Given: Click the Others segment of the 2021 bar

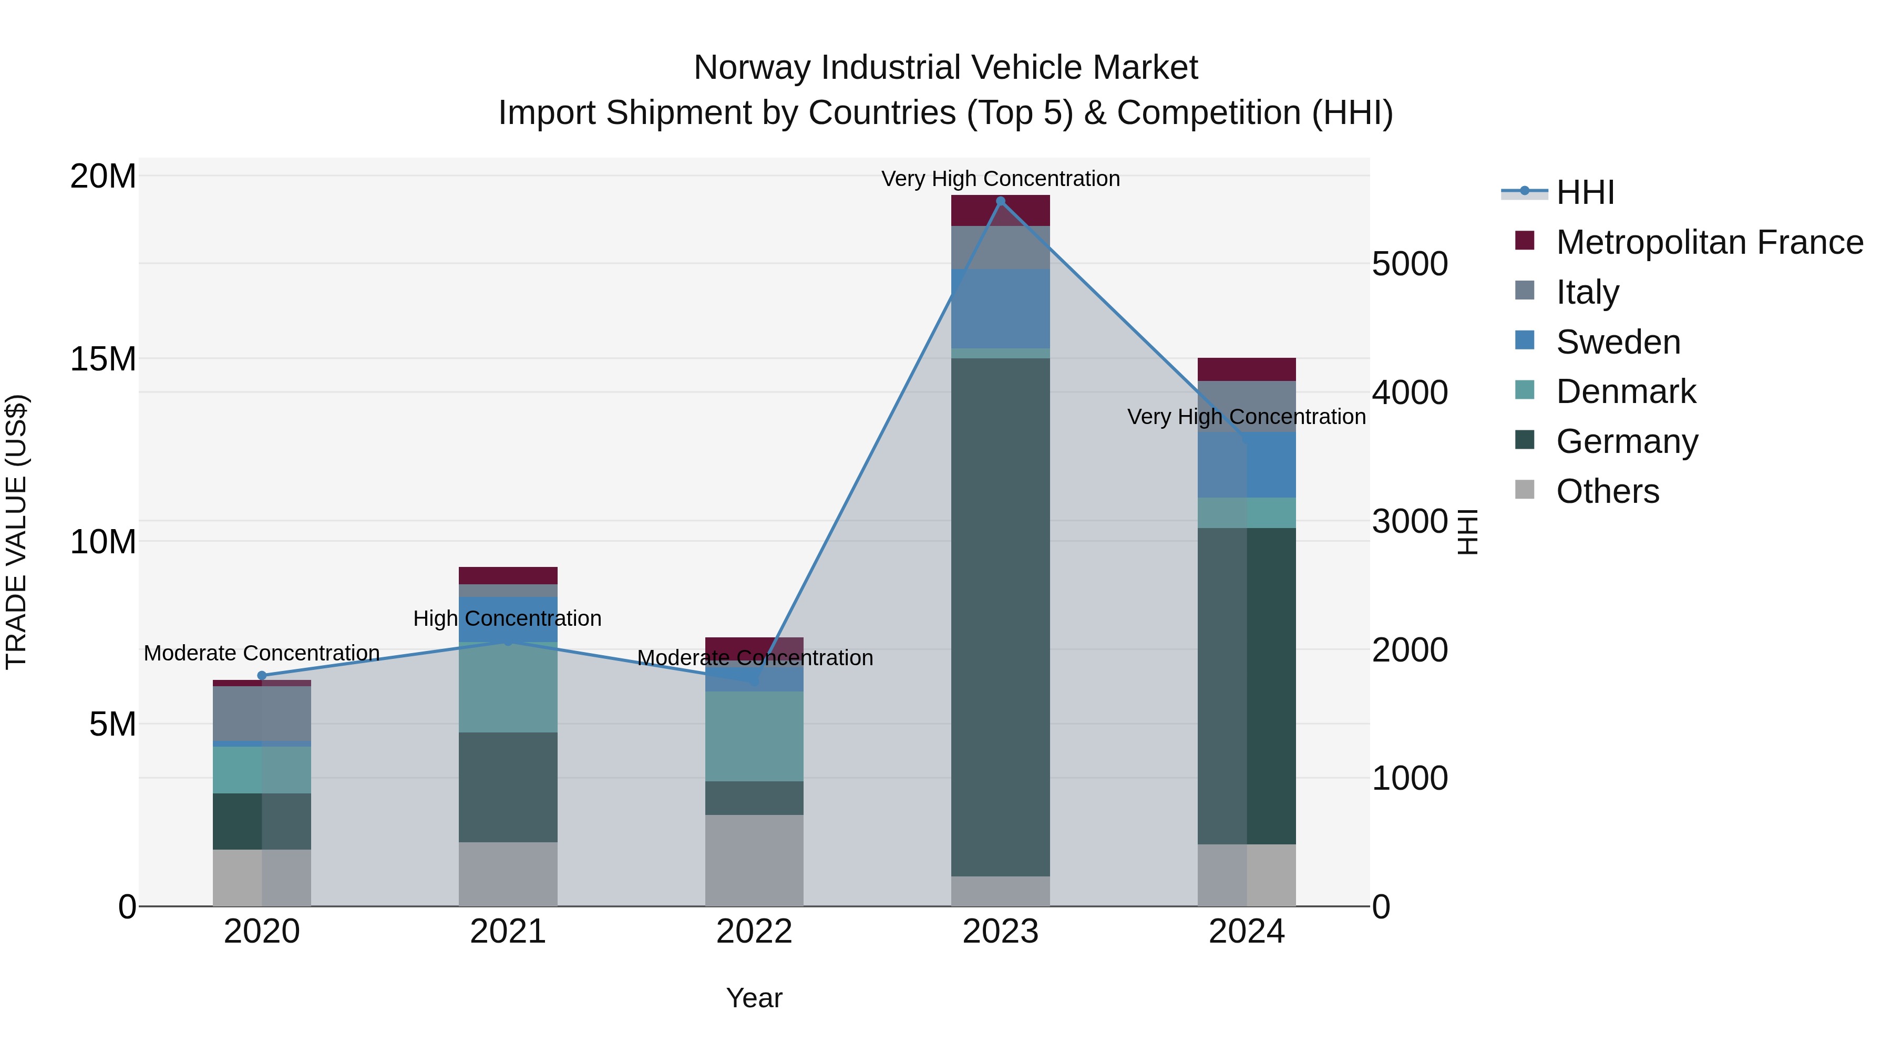Looking at the screenshot, I should click(x=508, y=874).
